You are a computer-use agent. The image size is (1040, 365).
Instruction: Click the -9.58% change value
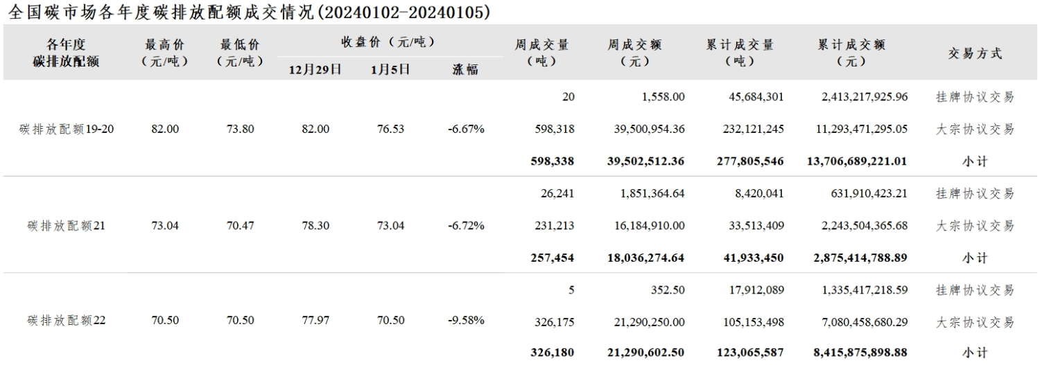(466, 321)
